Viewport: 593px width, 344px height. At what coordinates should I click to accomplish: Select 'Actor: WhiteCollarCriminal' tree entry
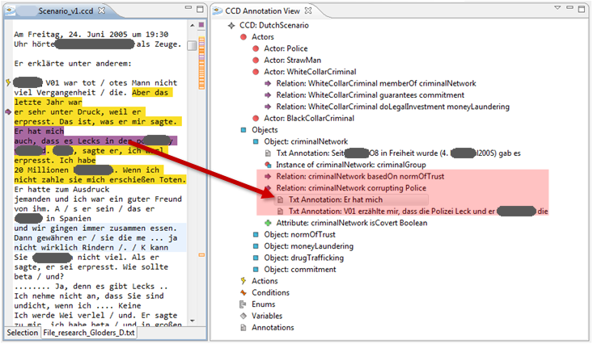coord(310,72)
